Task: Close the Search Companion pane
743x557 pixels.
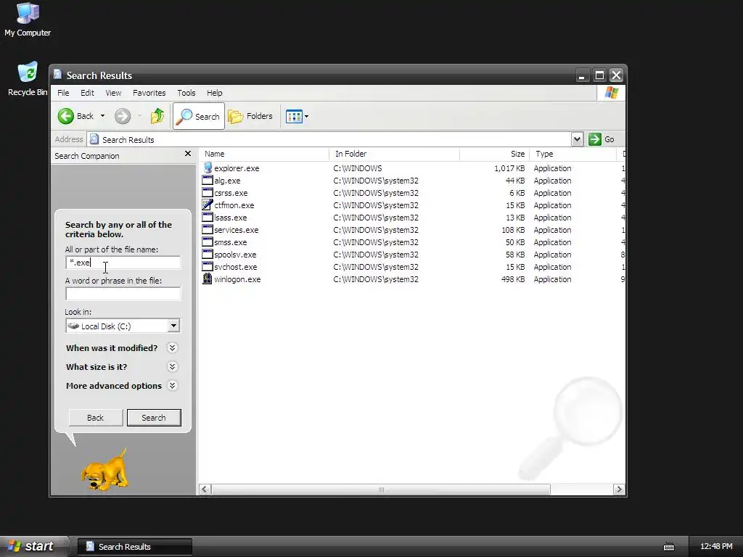Action: click(188, 154)
